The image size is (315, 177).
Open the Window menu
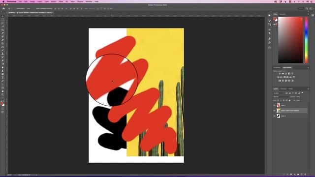(89, 1)
